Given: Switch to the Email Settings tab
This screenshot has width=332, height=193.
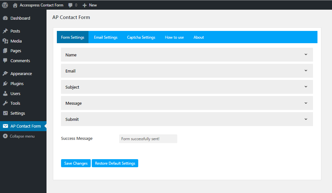Looking at the screenshot, I should click(x=106, y=37).
